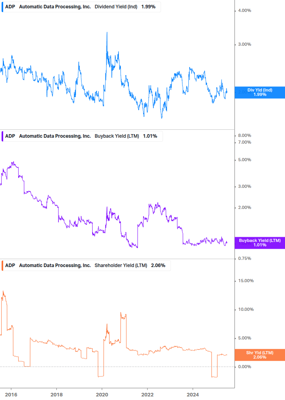Click the 4.00% tick on dividend axis
Image resolution: width=285 pixels, height=400 pixels.
click(244, 11)
